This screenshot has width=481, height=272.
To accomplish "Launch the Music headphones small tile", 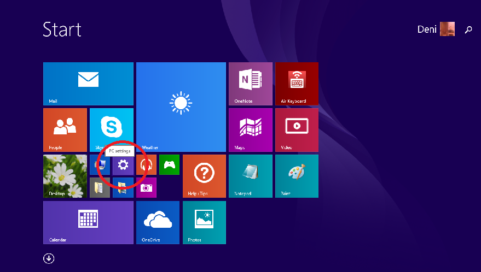I will [x=146, y=165].
